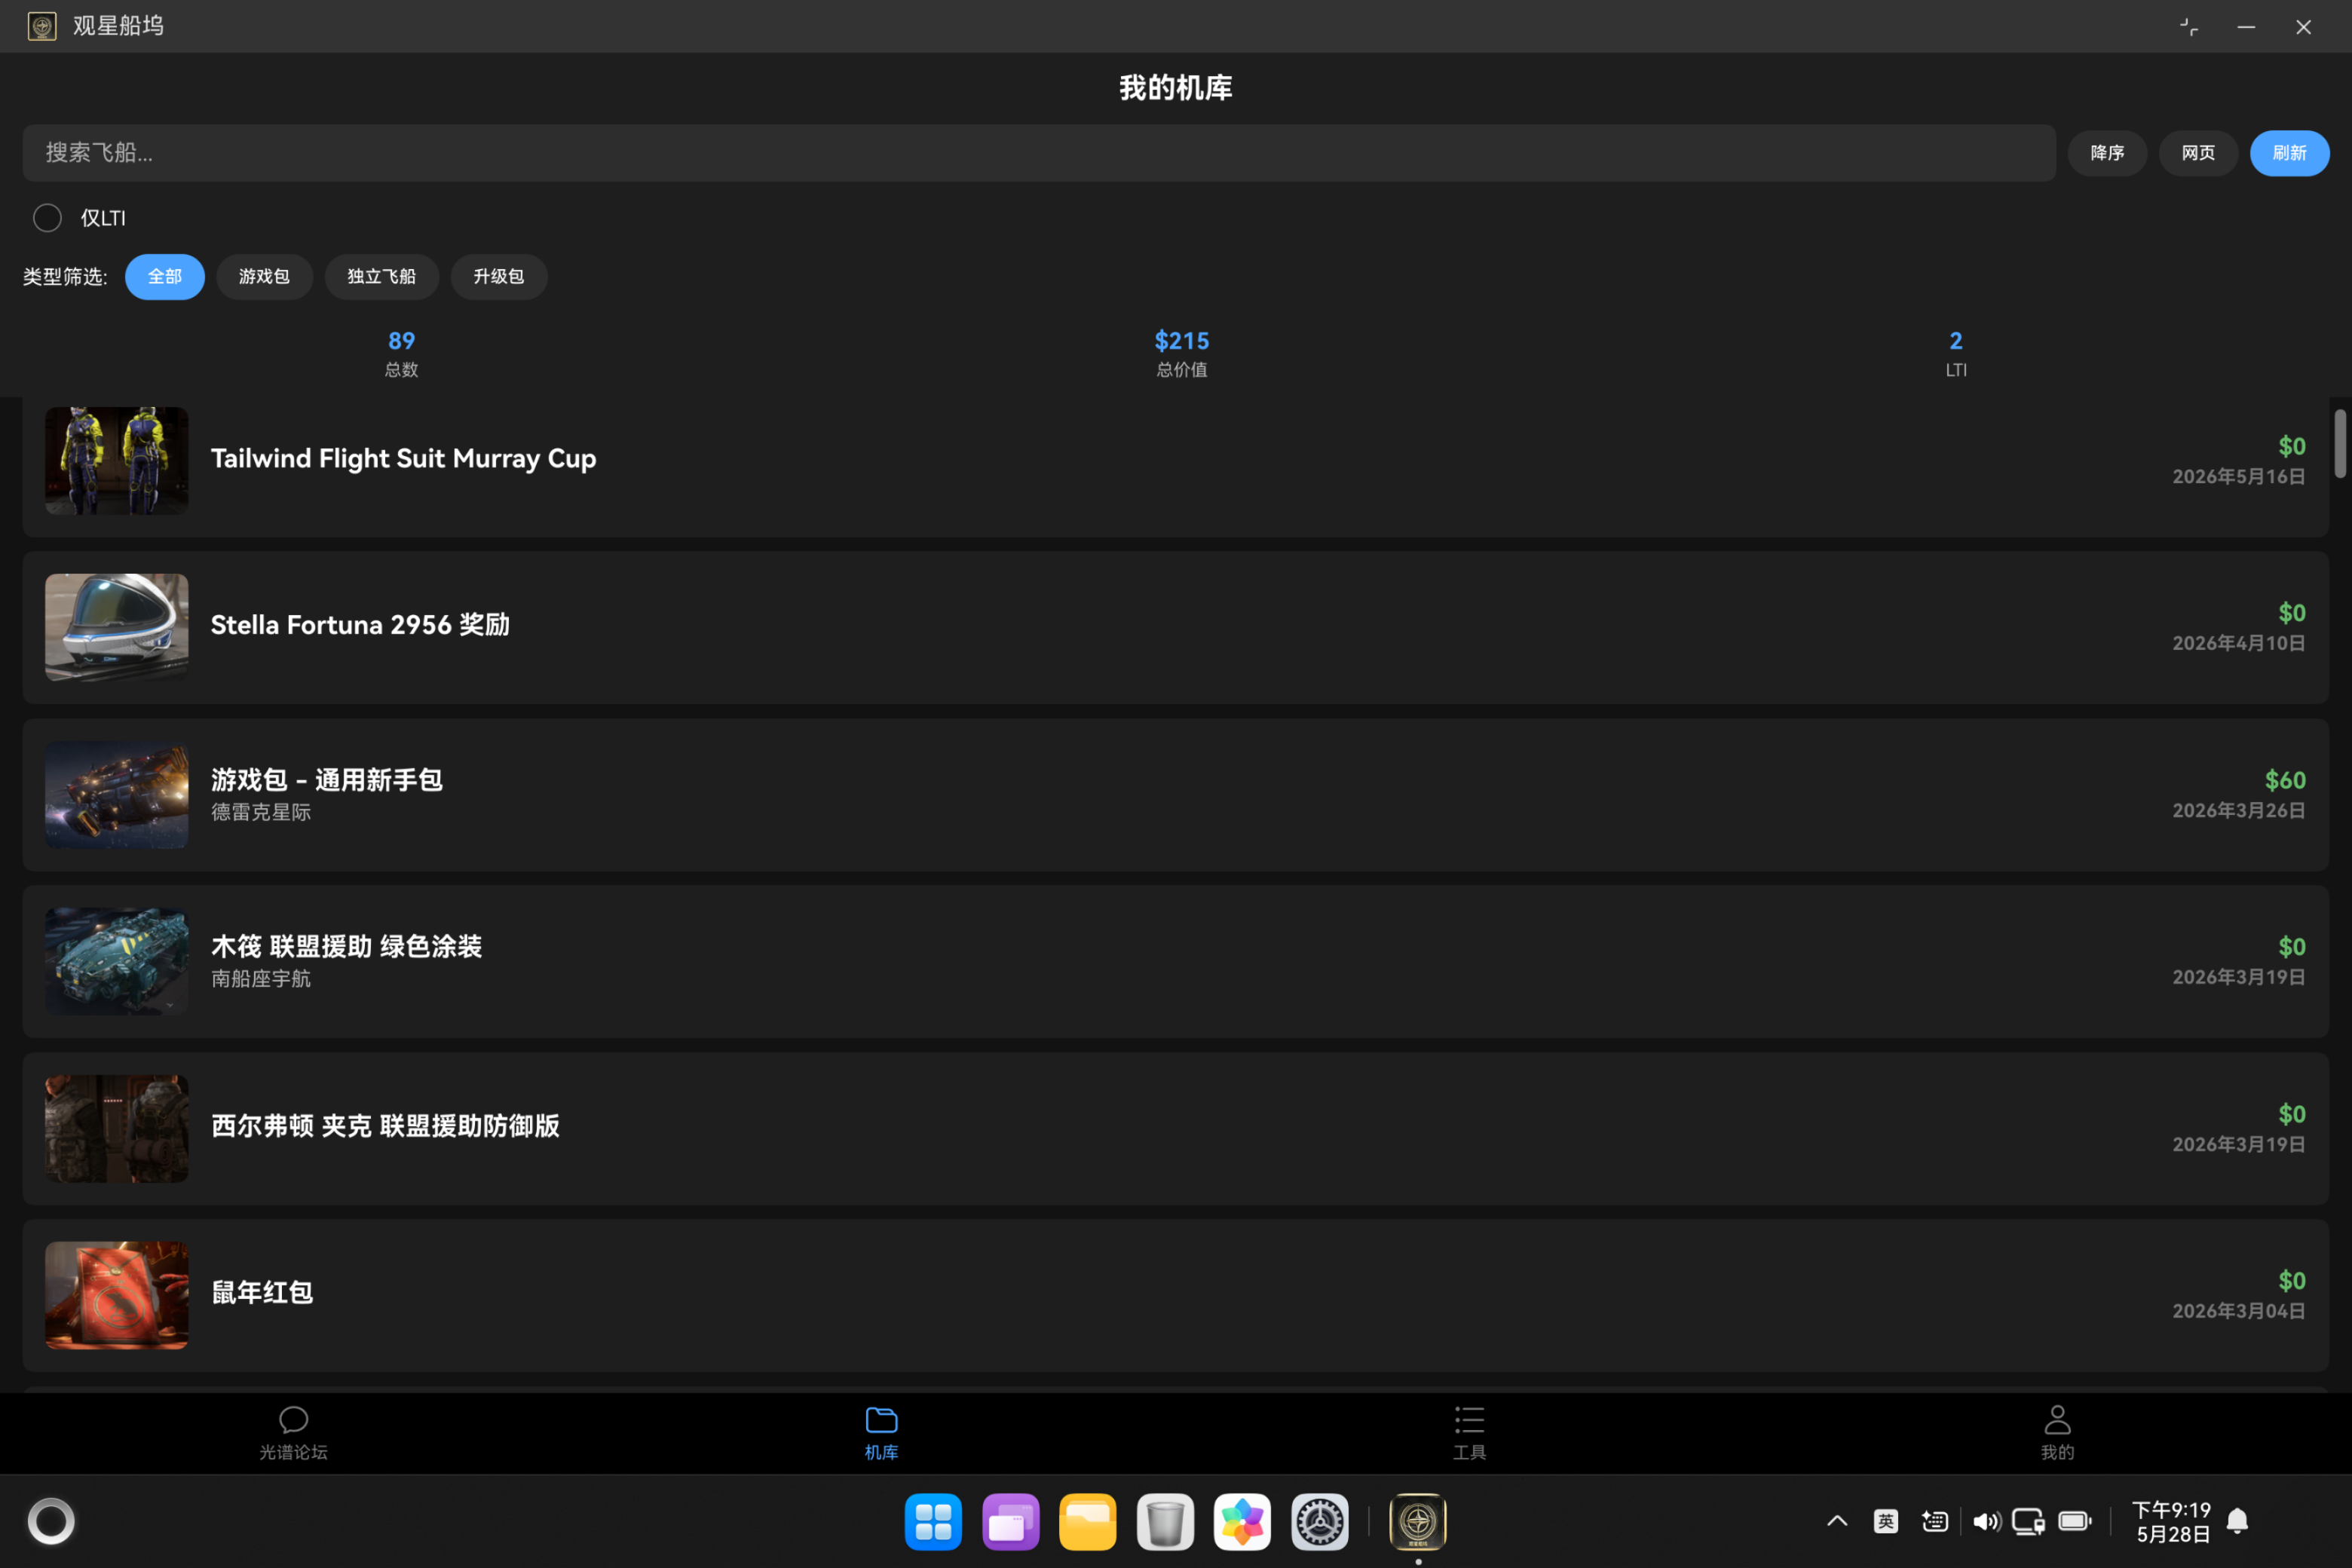Open the trash bin dock icon
Screen dimensions: 2352x1568
pos(1165,1522)
